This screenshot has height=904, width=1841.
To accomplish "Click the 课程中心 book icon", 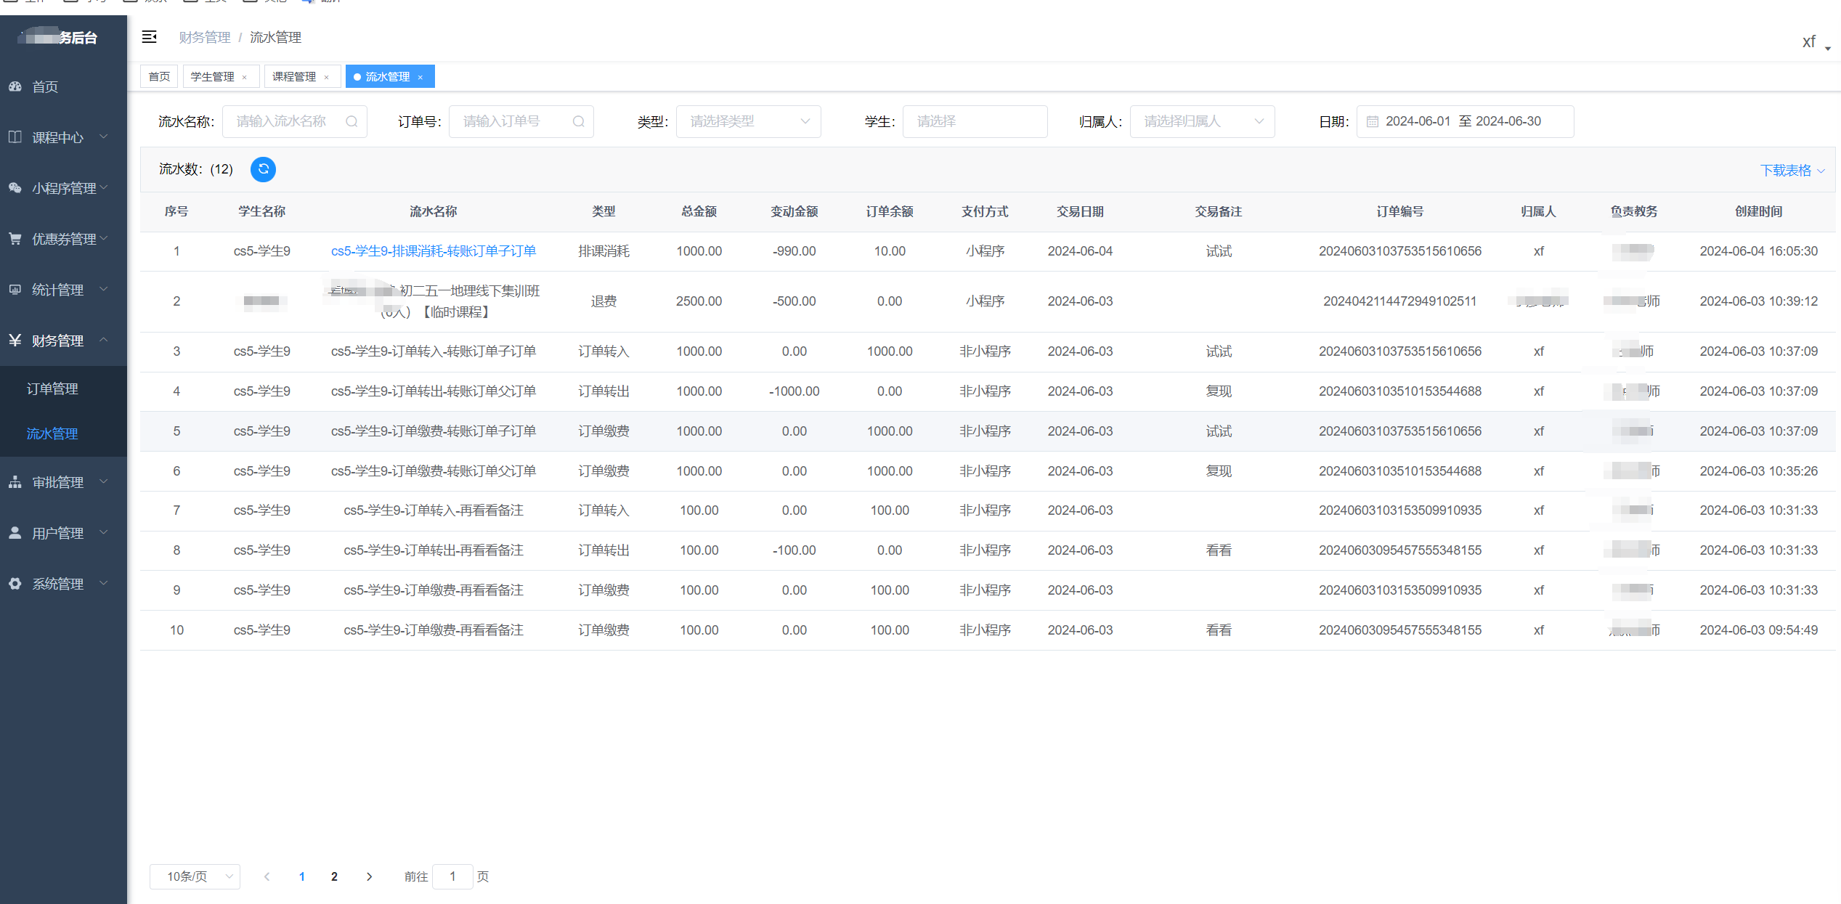I will pyautogui.click(x=15, y=137).
